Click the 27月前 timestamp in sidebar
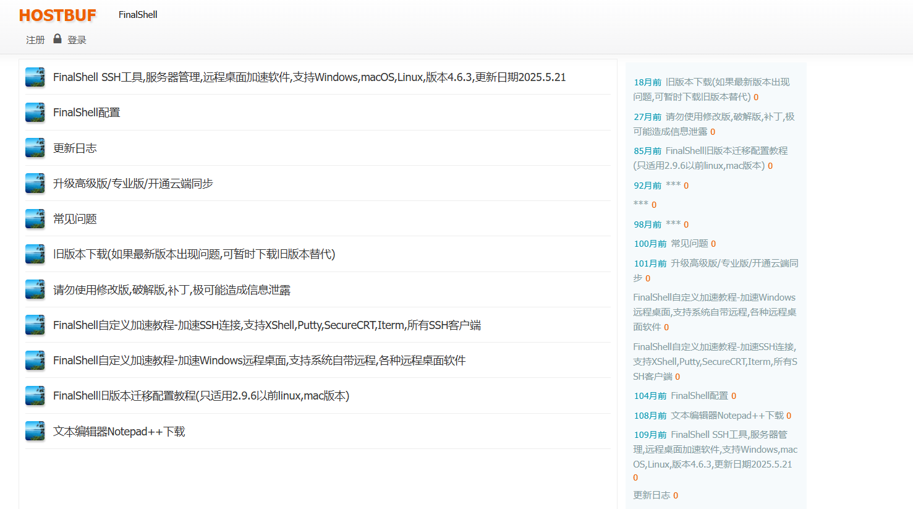913x509 pixels. tap(647, 117)
